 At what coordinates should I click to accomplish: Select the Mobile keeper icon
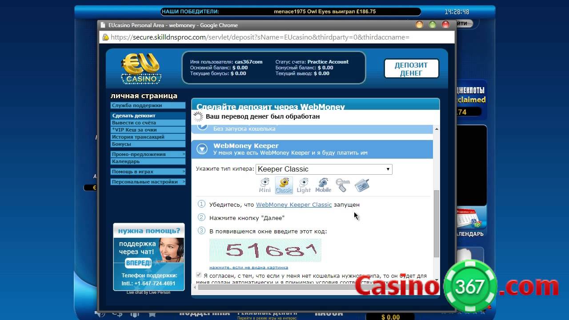[323, 185]
